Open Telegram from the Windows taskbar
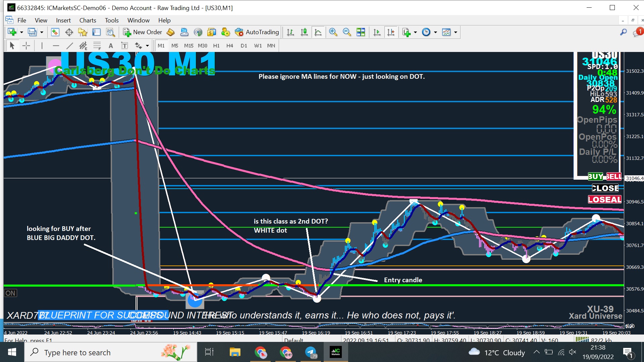 point(311,352)
